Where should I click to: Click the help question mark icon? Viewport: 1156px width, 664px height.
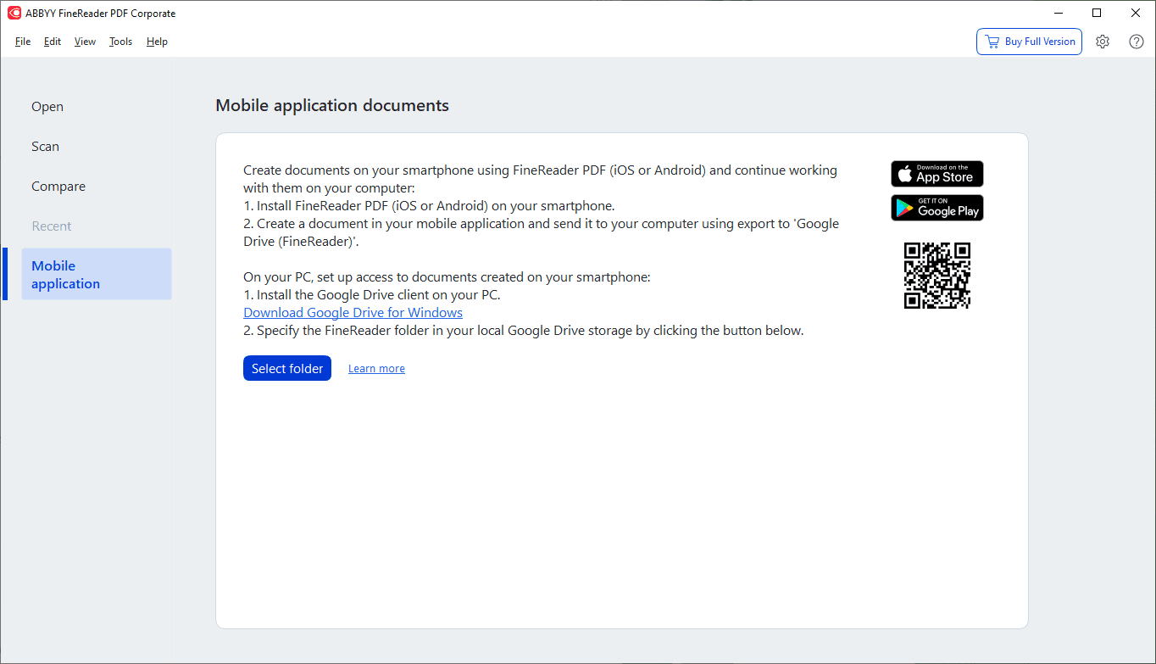(1137, 42)
